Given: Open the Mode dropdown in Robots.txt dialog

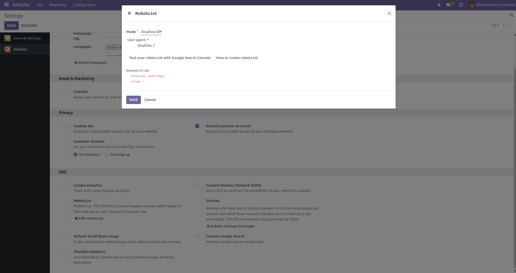Looking at the screenshot, I should click(x=151, y=32).
